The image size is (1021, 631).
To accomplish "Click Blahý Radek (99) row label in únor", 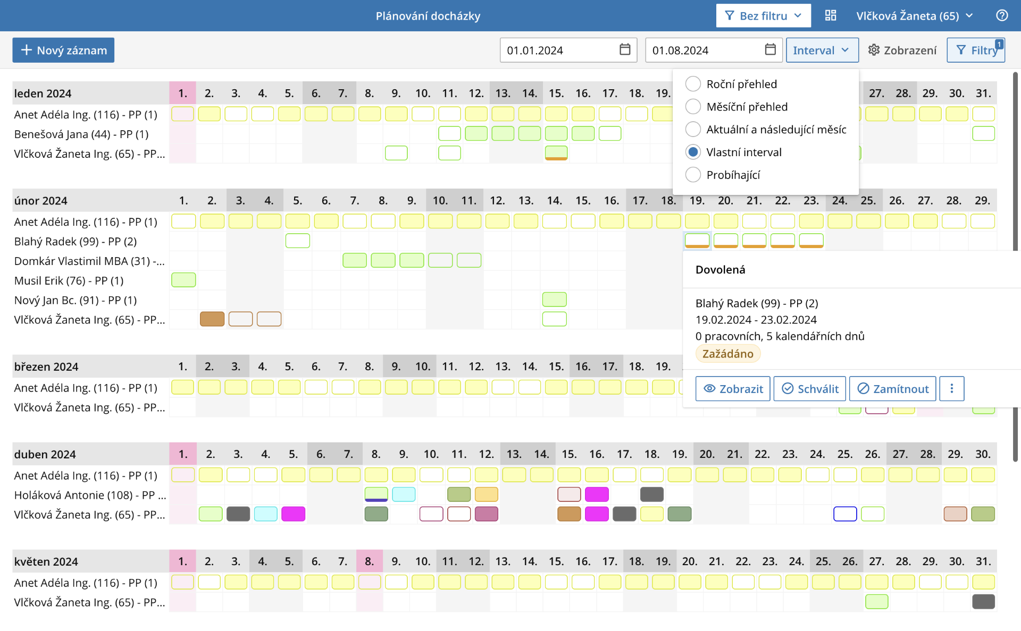I will [76, 242].
